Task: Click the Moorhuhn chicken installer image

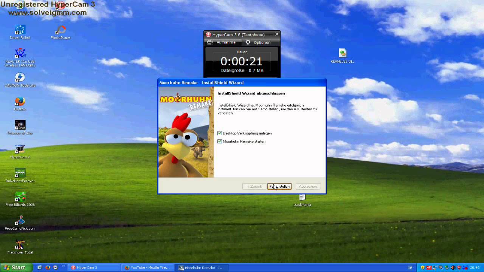Action: click(186, 132)
